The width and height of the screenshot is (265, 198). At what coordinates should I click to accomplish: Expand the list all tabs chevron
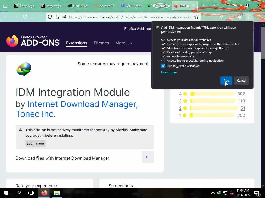[214, 6]
